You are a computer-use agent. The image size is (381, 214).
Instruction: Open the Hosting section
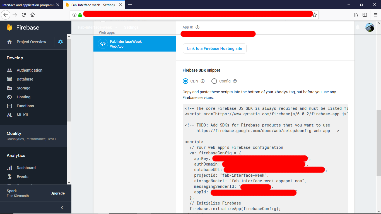pyautogui.click(x=24, y=97)
